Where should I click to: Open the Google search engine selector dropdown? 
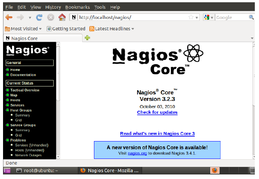tap(212, 17)
